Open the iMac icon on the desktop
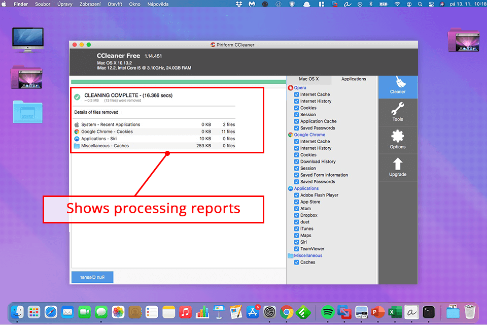This screenshot has height=325, width=487. [27, 40]
